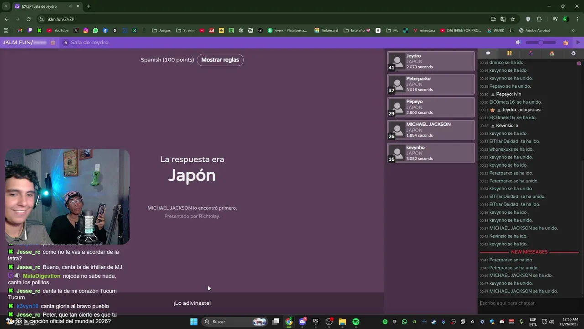Open the Adobe Acrobat bookmark
584x329 pixels.
(534, 31)
